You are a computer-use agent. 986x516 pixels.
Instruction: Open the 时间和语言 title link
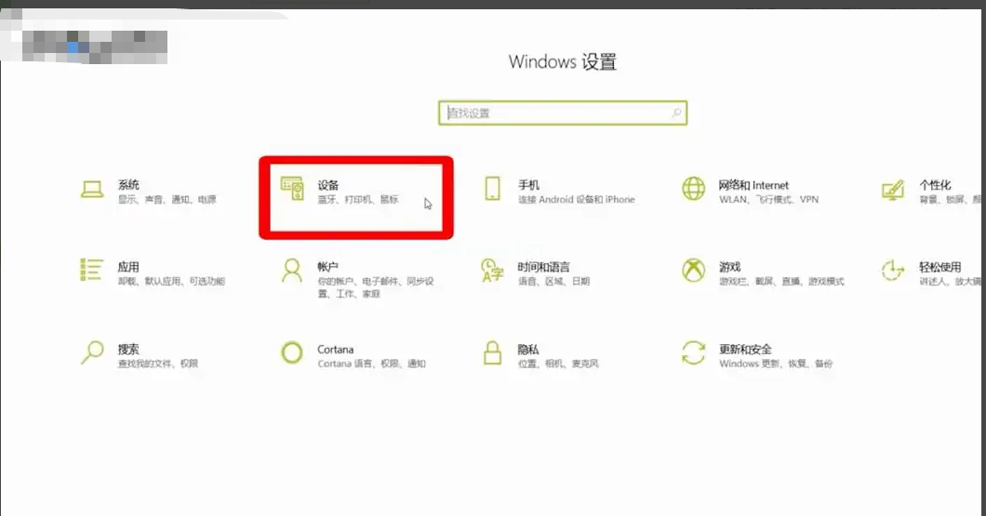(x=544, y=267)
